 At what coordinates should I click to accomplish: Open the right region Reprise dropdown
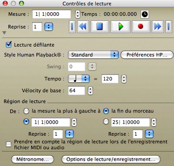point(149,134)
